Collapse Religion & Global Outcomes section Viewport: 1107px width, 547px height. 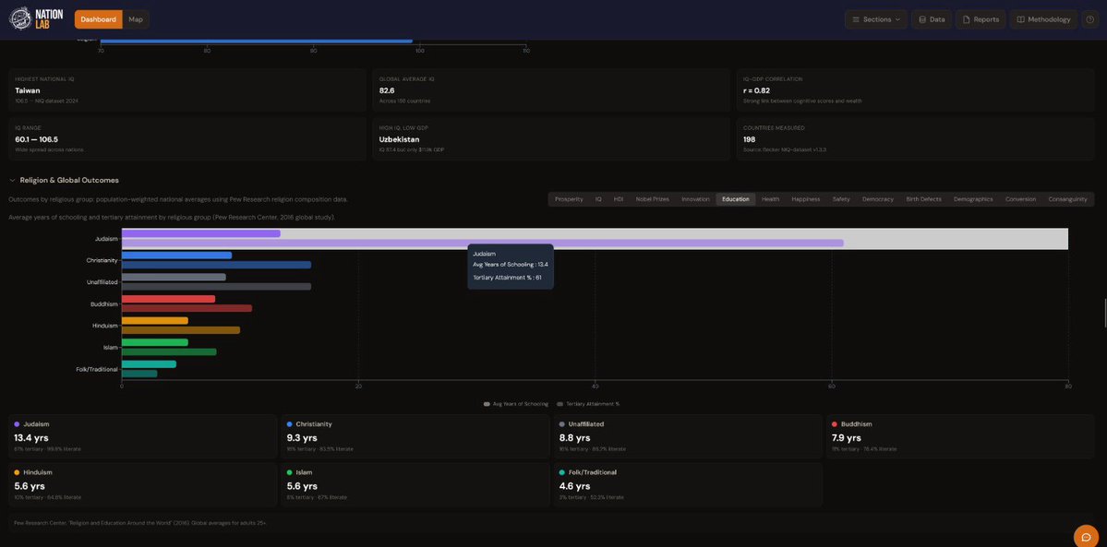click(x=64, y=181)
